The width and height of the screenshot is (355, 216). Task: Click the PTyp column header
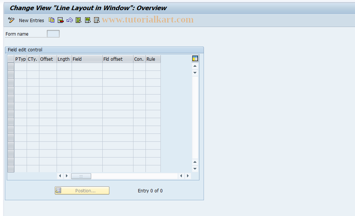pyautogui.click(x=21, y=59)
